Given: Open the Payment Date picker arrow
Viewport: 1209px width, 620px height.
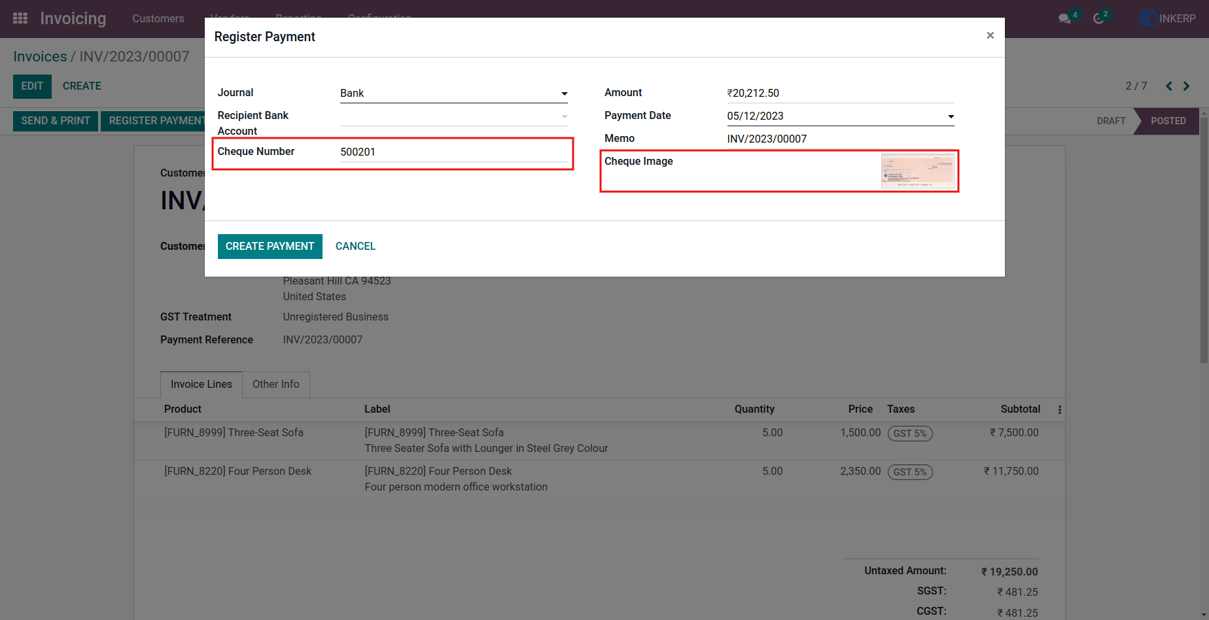Looking at the screenshot, I should tap(951, 116).
